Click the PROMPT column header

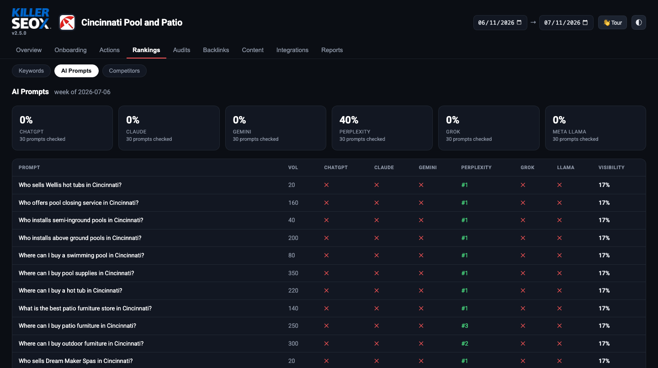click(x=29, y=167)
